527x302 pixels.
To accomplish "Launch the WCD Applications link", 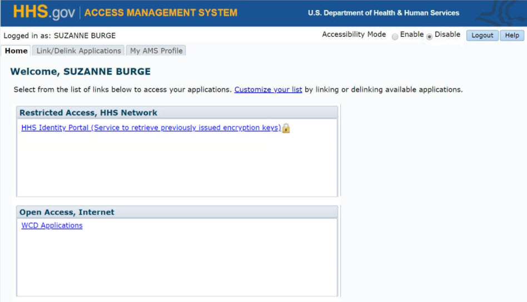I will tap(52, 225).
